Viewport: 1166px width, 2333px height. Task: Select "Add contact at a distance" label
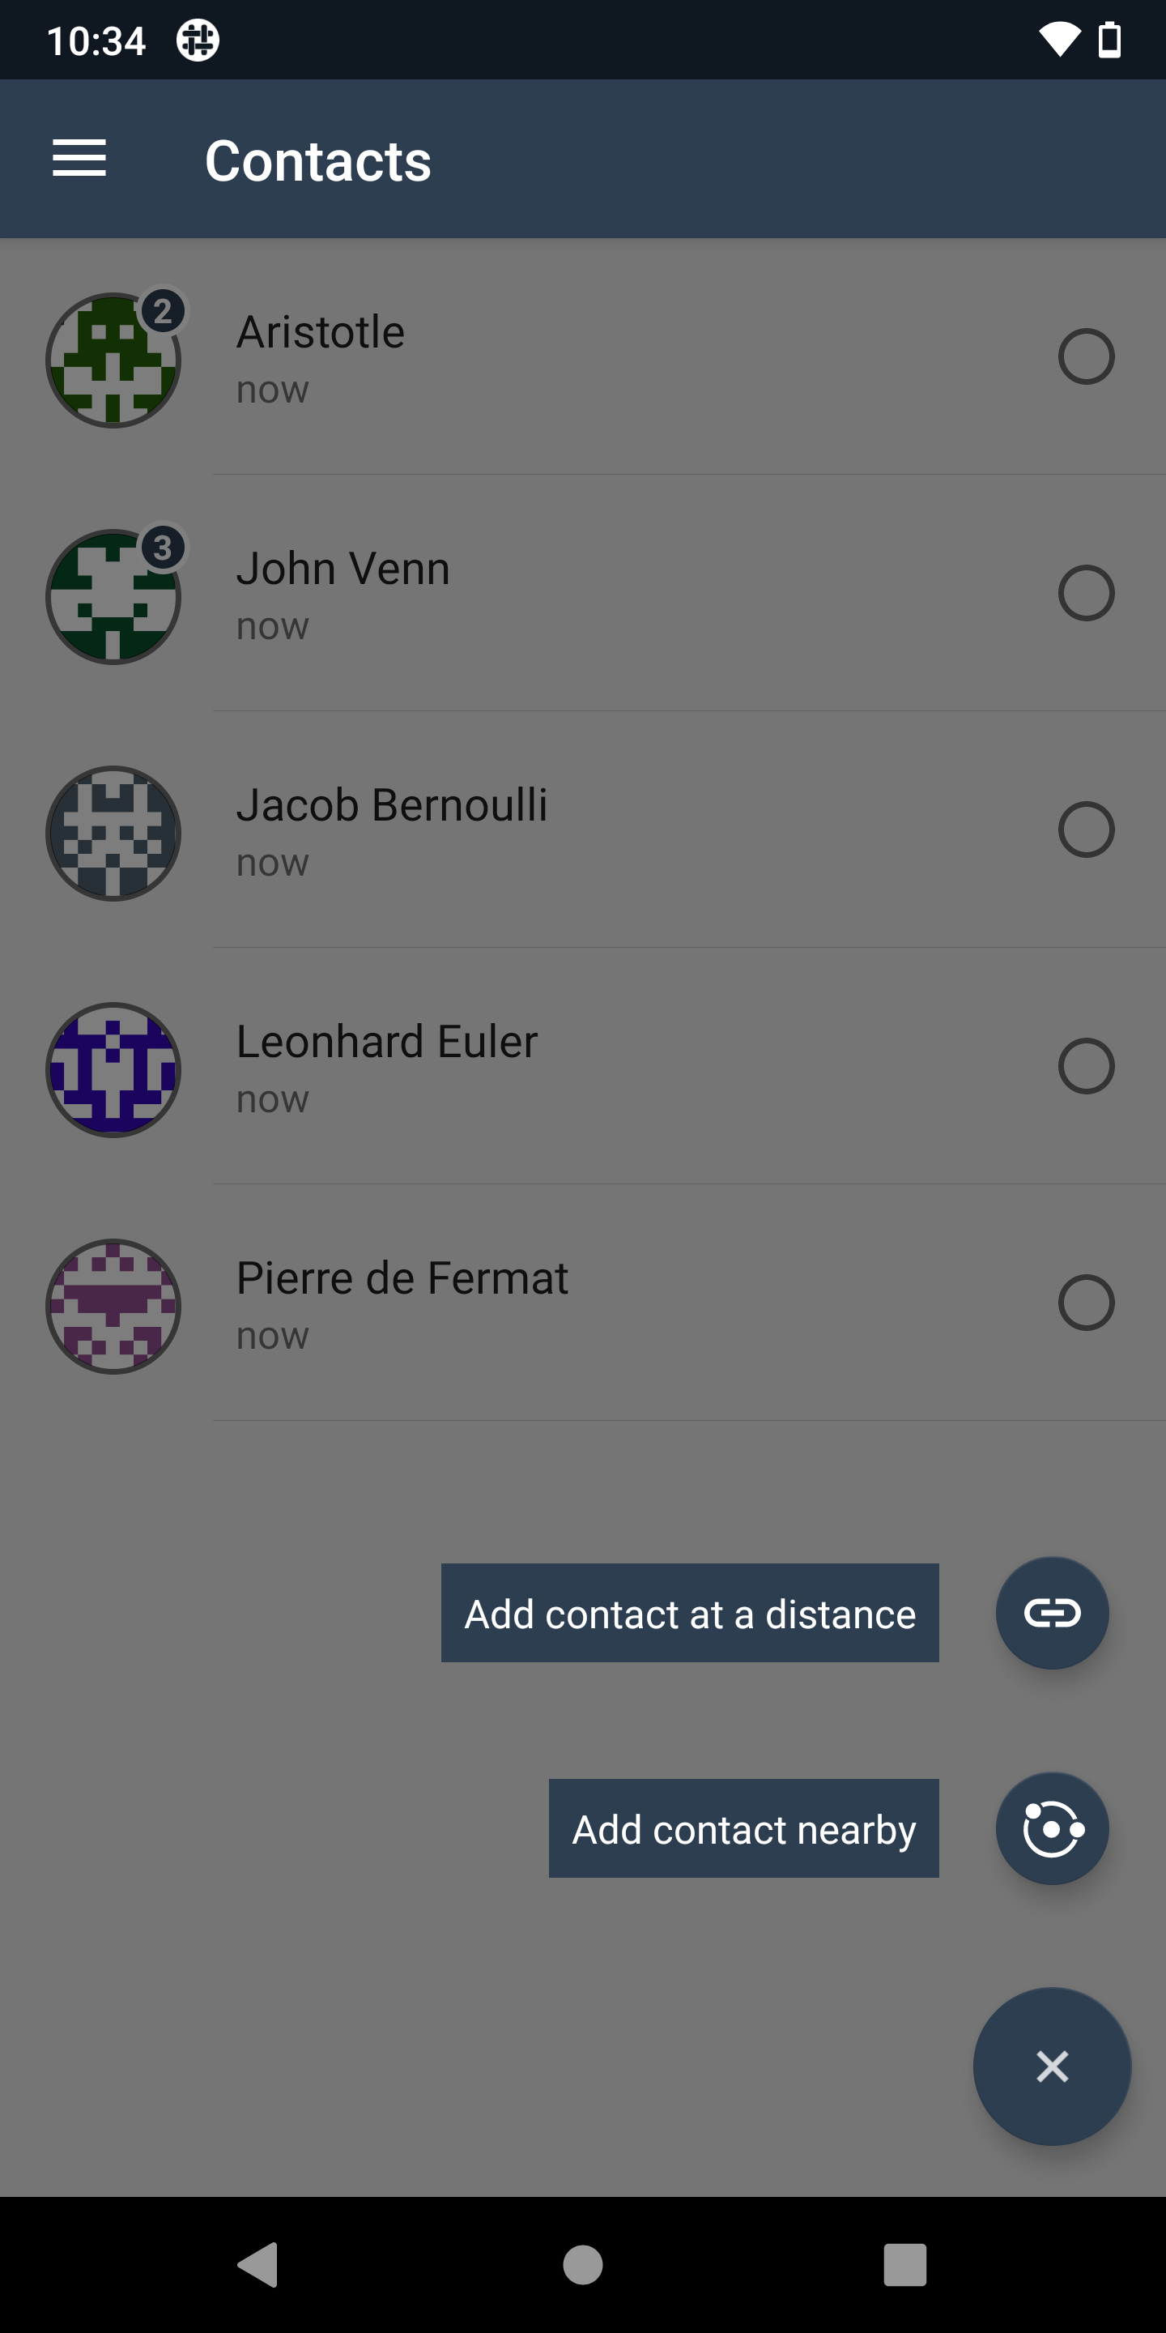tap(690, 1613)
